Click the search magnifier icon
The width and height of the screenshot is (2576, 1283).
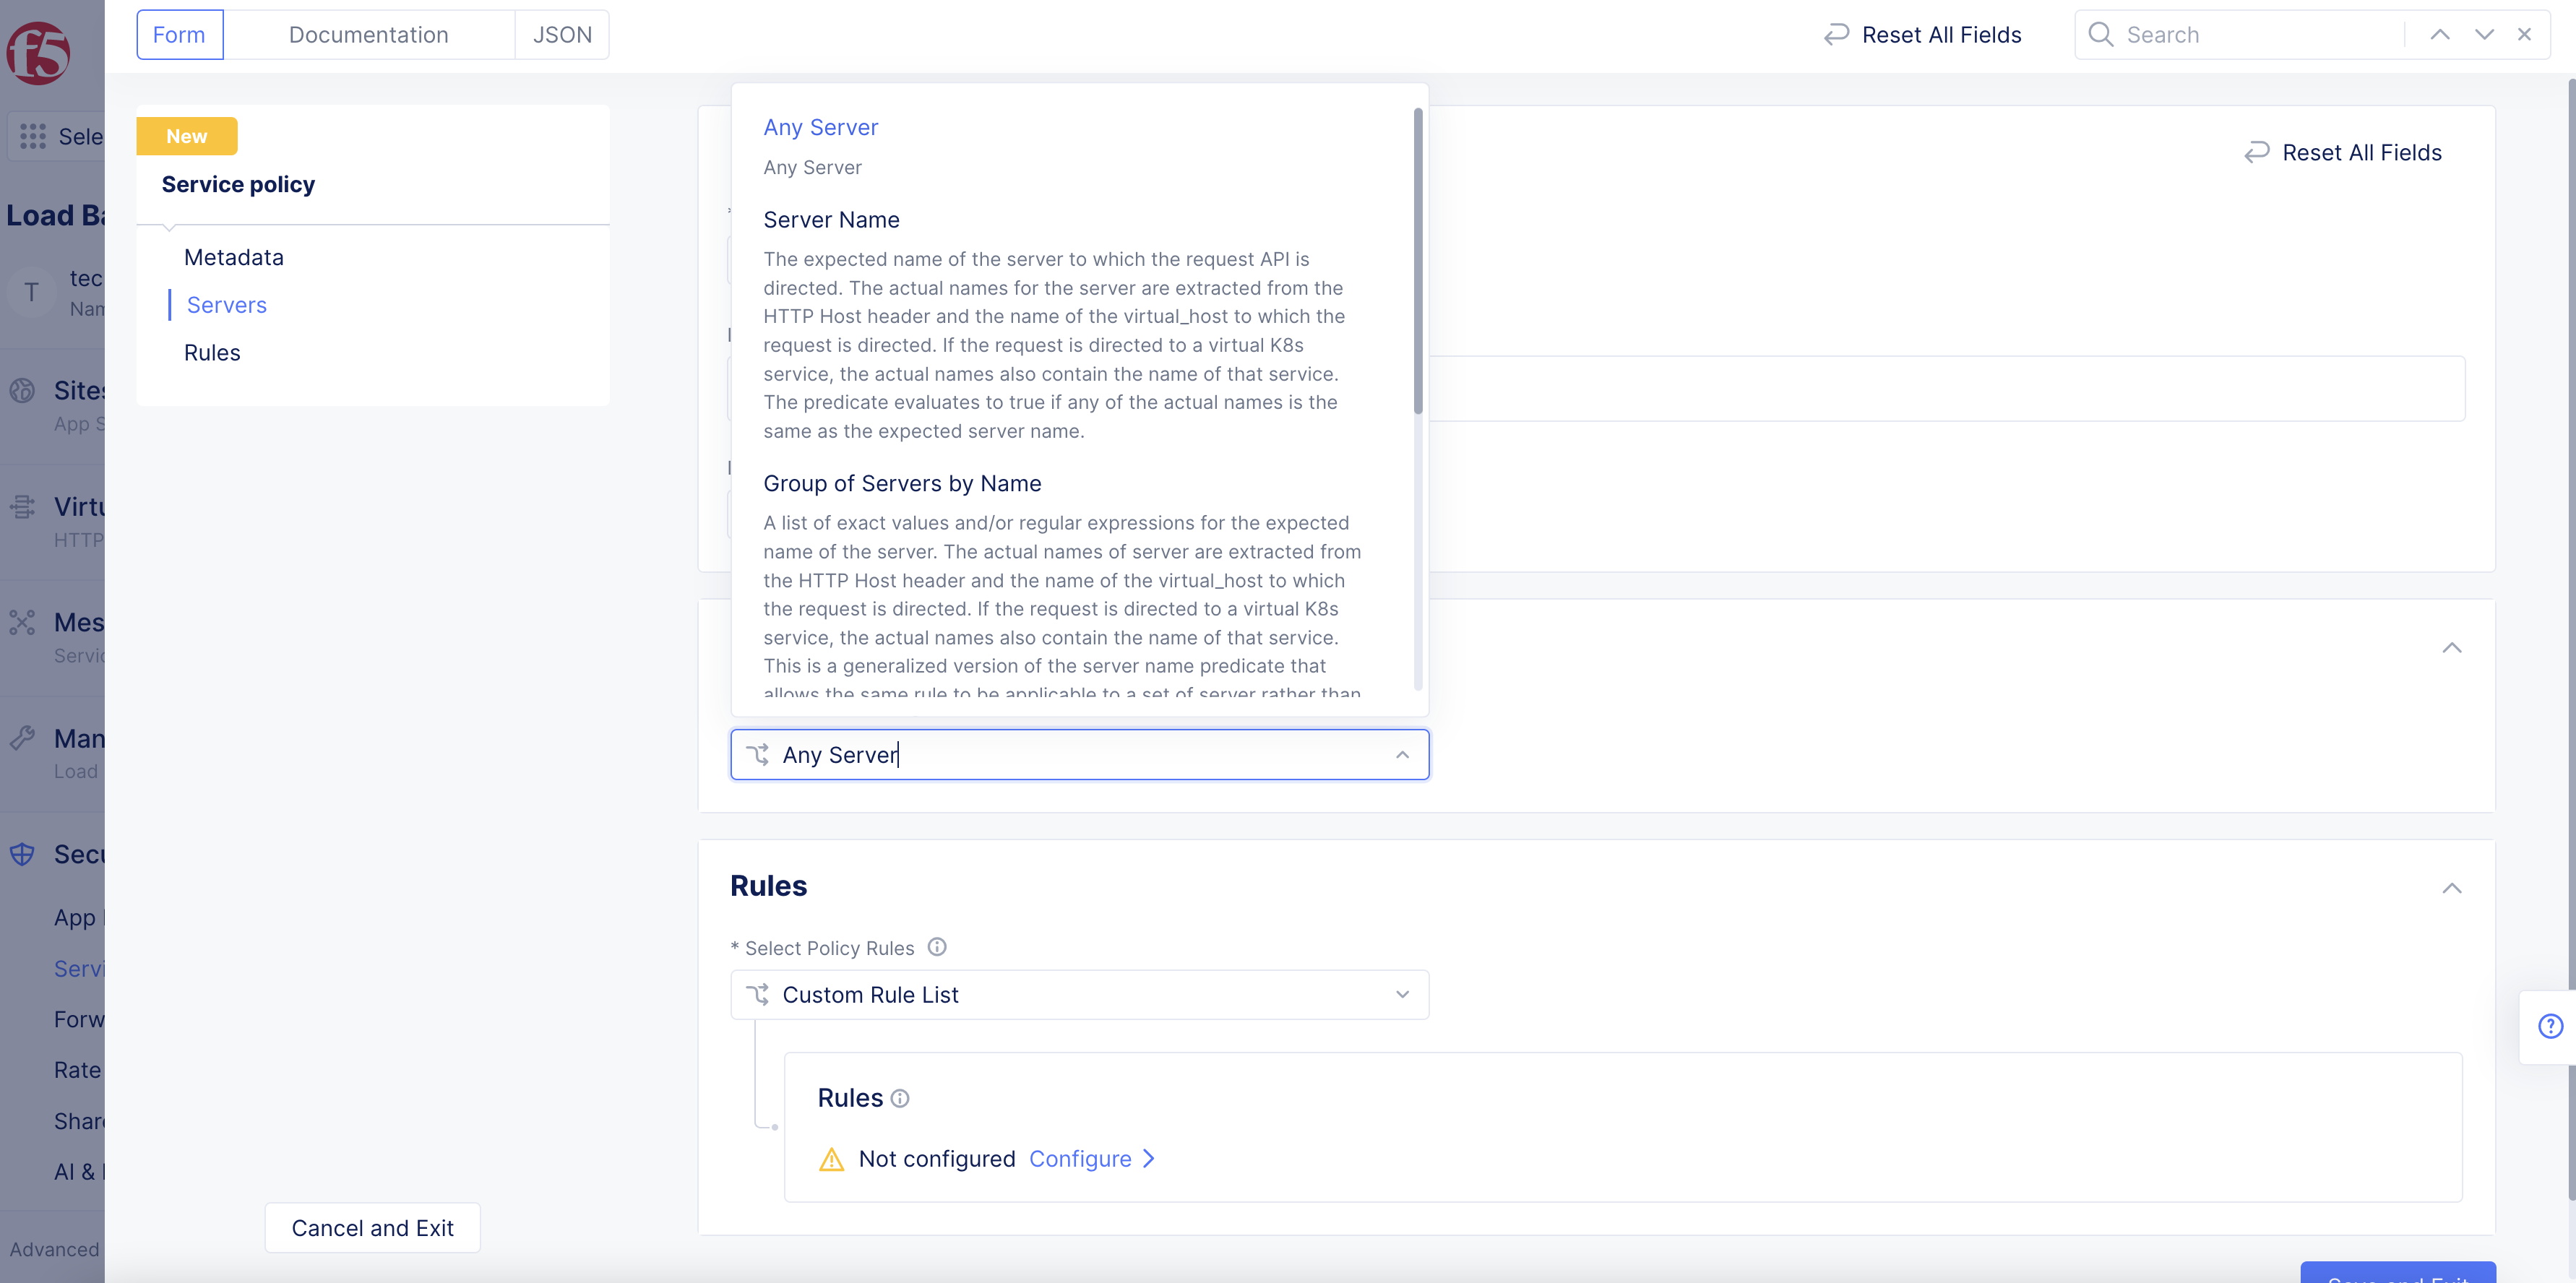tap(2101, 35)
